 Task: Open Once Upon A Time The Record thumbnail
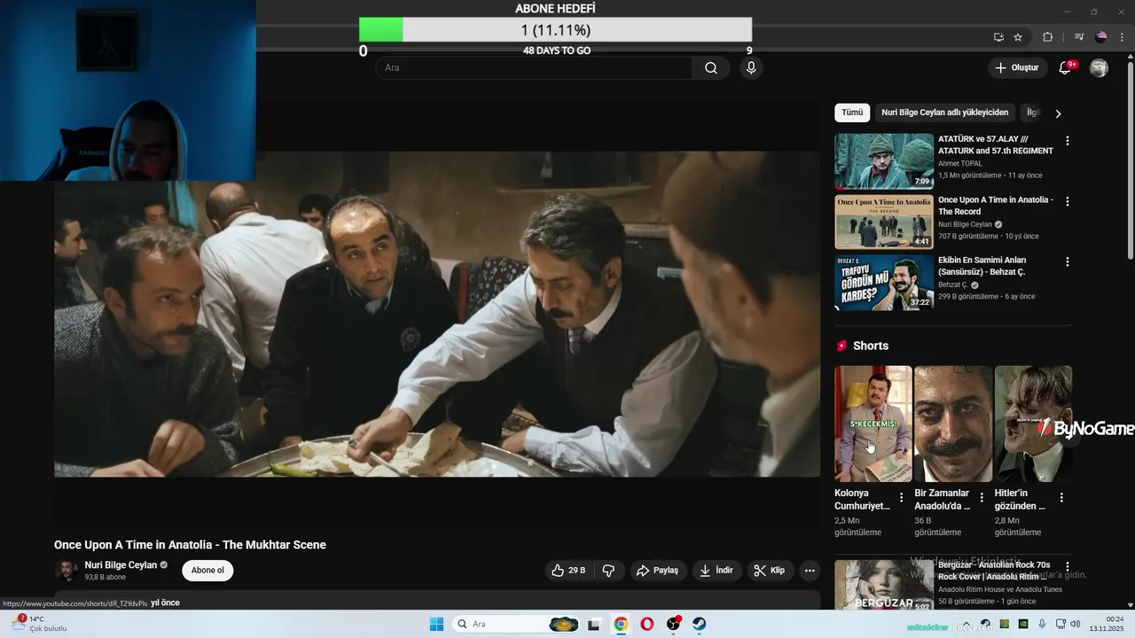pos(884,222)
